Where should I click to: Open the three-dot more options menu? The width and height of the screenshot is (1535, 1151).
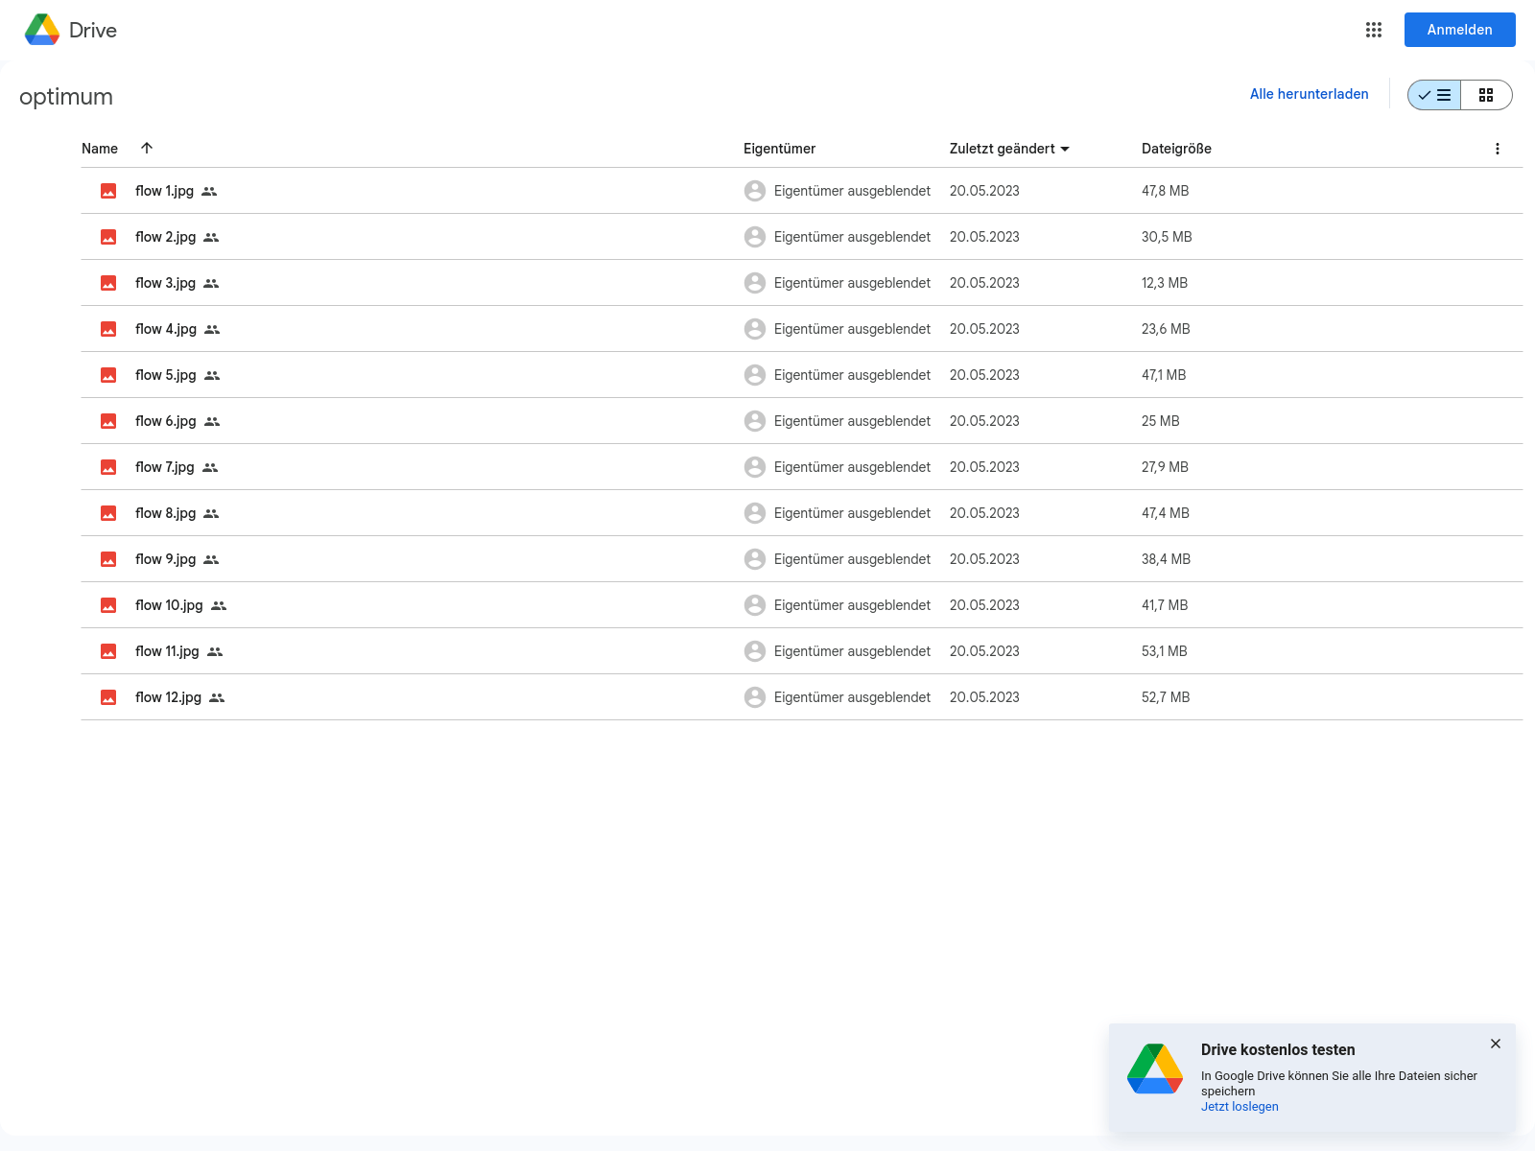coord(1497,149)
